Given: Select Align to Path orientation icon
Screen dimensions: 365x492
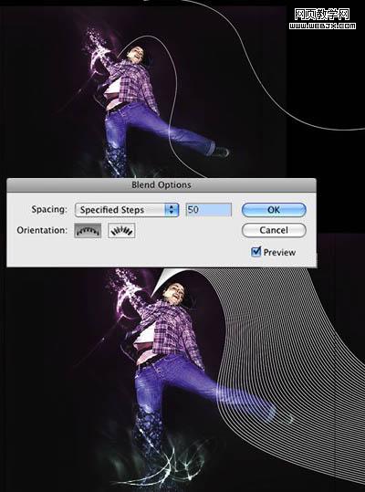Looking at the screenshot, I should click(x=121, y=231).
